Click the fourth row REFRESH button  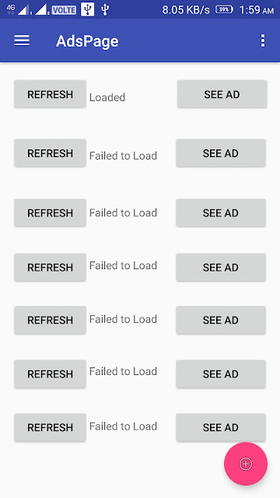click(50, 268)
